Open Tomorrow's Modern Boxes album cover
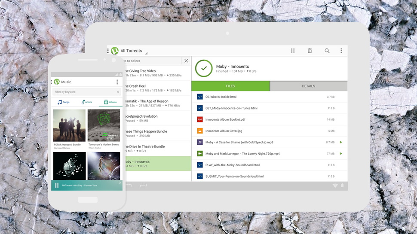This screenshot has height=234, width=417. coord(104,125)
